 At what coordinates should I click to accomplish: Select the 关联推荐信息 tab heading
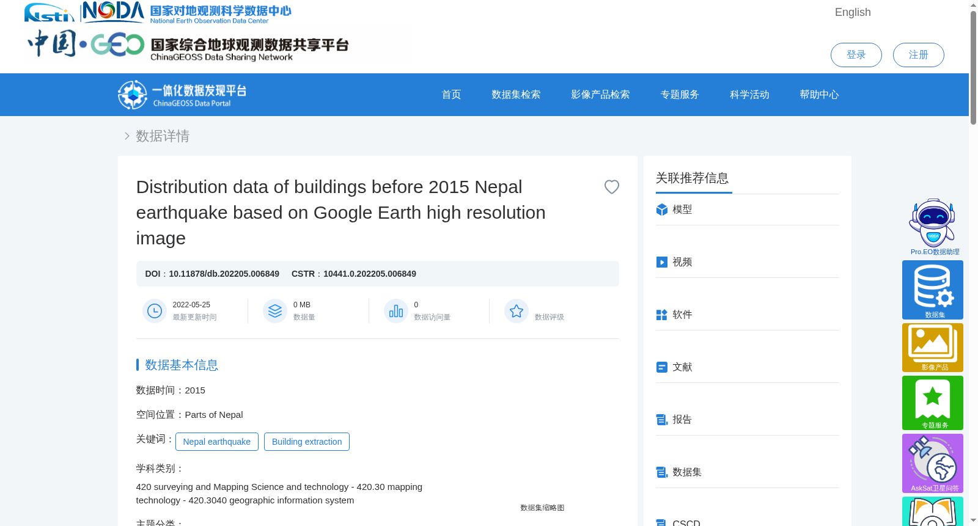(692, 178)
